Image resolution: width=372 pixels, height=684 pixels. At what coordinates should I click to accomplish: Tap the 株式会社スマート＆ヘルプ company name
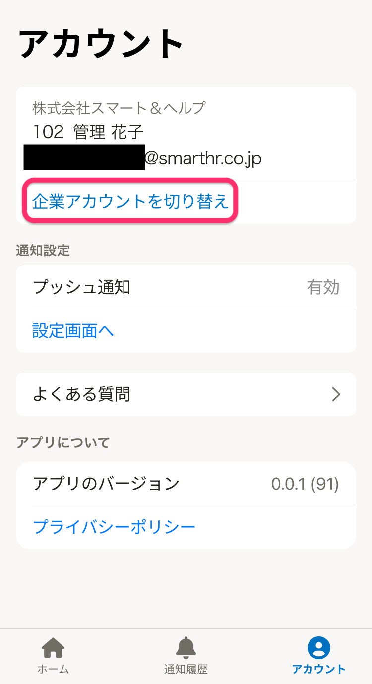pyautogui.click(x=119, y=107)
